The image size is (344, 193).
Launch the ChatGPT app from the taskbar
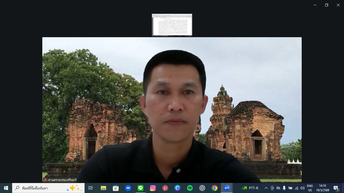(x=202, y=188)
